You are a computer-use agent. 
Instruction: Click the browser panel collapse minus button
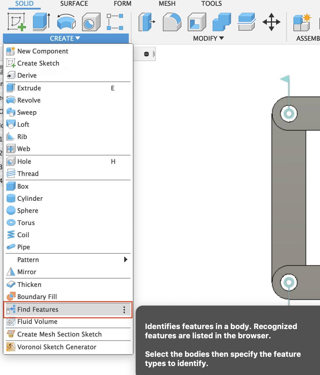tap(146, 54)
